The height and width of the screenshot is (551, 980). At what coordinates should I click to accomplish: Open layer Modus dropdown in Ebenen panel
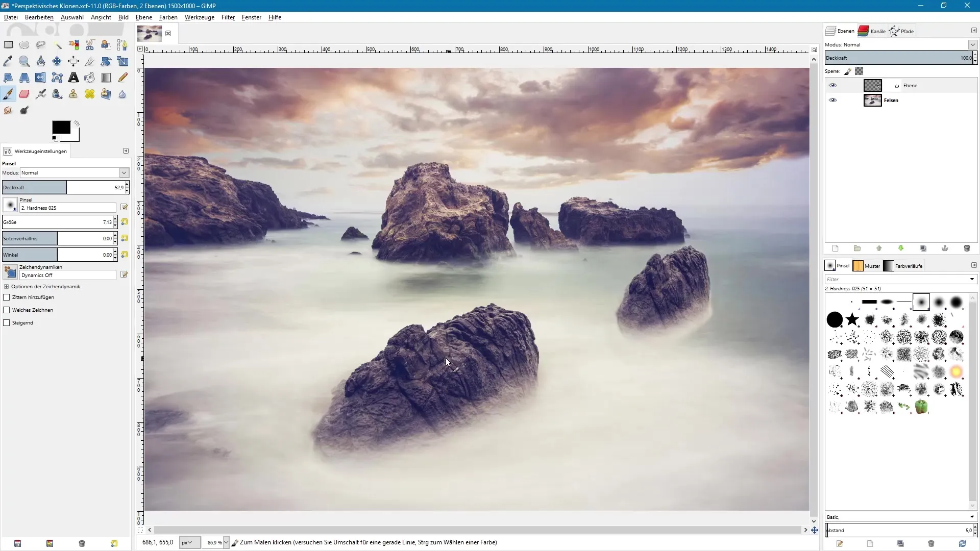click(973, 45)
